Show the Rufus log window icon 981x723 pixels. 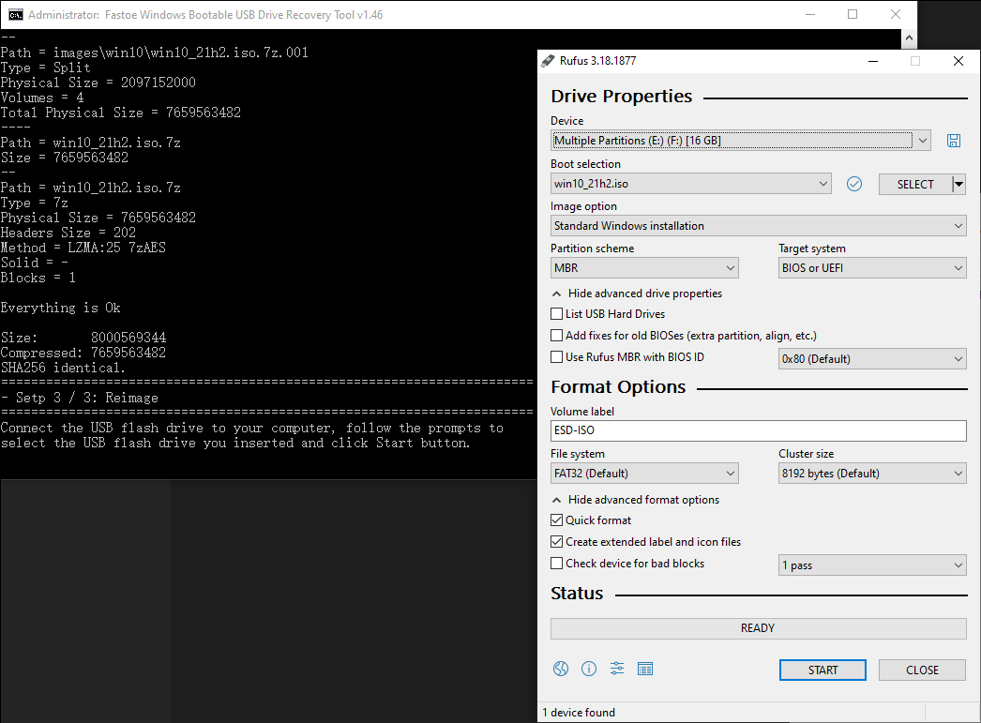(645, 669)
